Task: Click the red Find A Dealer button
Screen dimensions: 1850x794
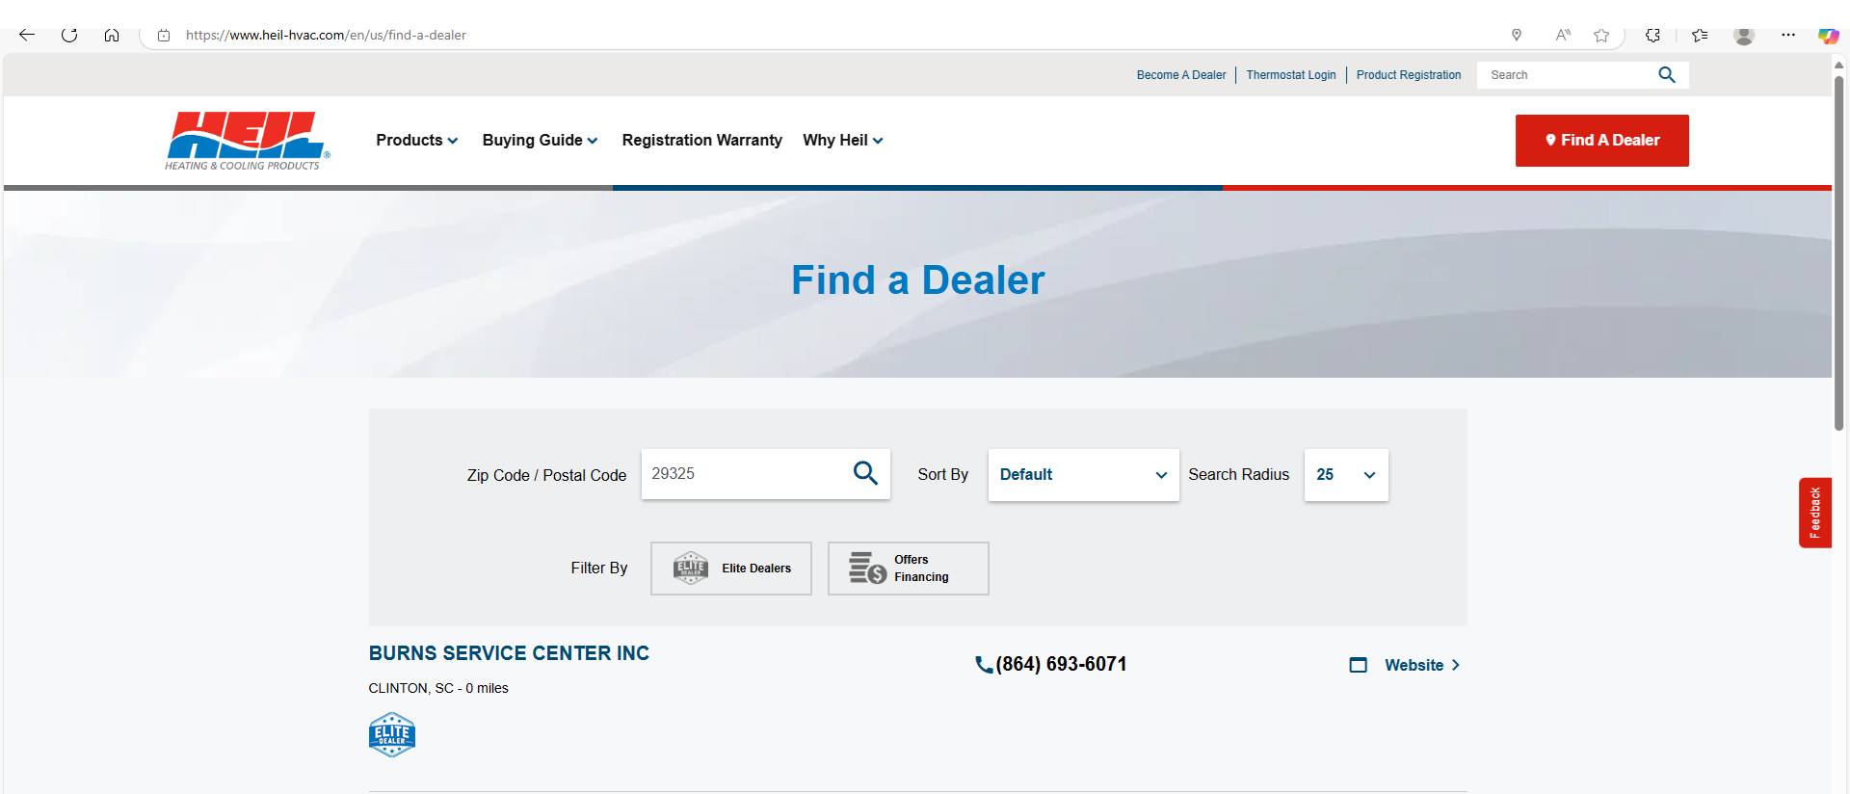Action: (x=1602, y=141)
